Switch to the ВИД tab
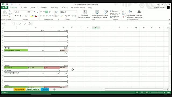The height and width of the screenshot is (97, 172). pos(90,8)
